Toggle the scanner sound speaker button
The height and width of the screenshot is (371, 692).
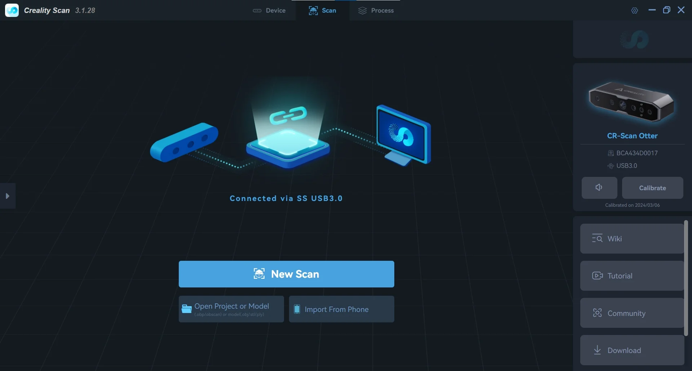[x=599, y=188]
